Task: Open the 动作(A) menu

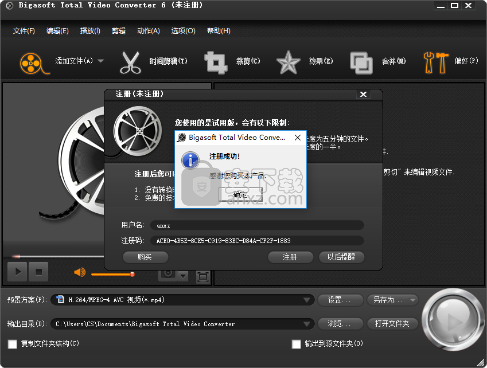Action: (149, 31)
